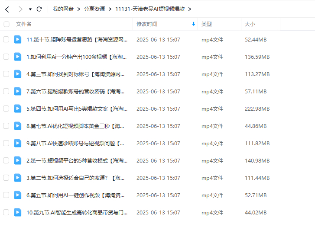Click the video icon of 9.第八节.Ai快速诊断账号与短视频问题
Image resolution: width=315 pixels, height=230 pixels.
click(18, 143)
